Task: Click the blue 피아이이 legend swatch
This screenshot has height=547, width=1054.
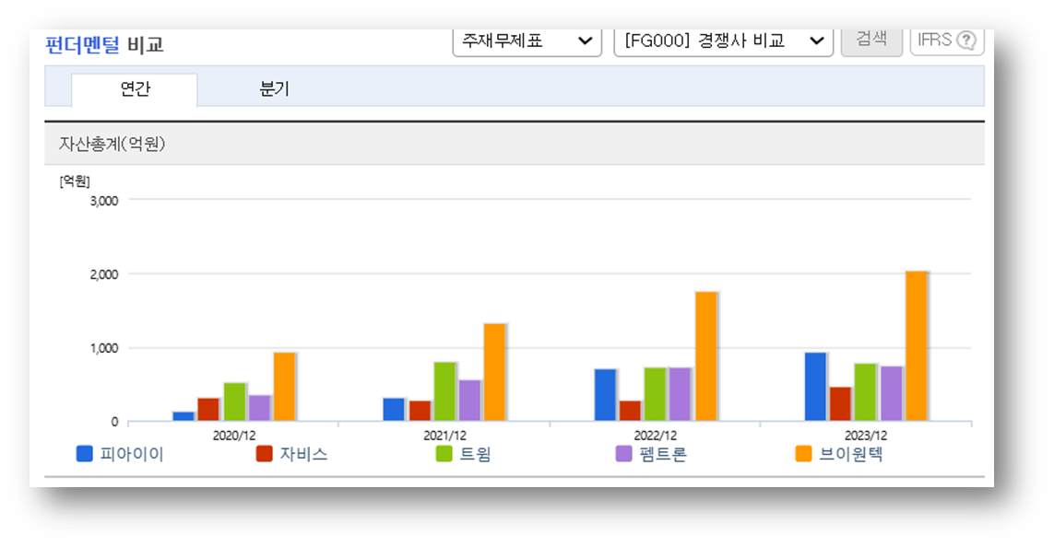Action: (85, 454)
